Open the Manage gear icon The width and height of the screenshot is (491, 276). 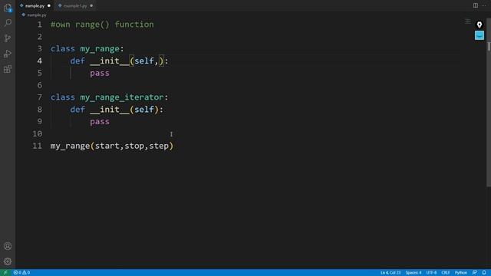click(x=8, y=261)
